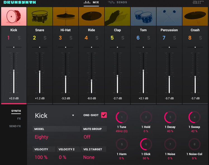The width and height of the screenshot is (209, 165).
Task: Click the 1 Harm knob
Action: pos(122,144)
